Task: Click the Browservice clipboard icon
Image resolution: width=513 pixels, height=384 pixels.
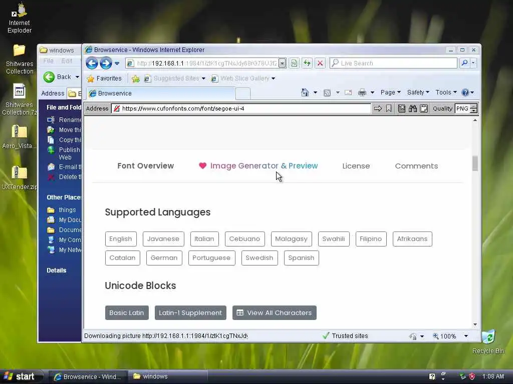Action: (424, 108)
